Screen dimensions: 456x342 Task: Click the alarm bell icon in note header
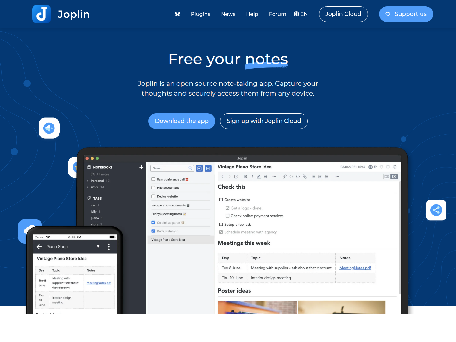(381, 167)
